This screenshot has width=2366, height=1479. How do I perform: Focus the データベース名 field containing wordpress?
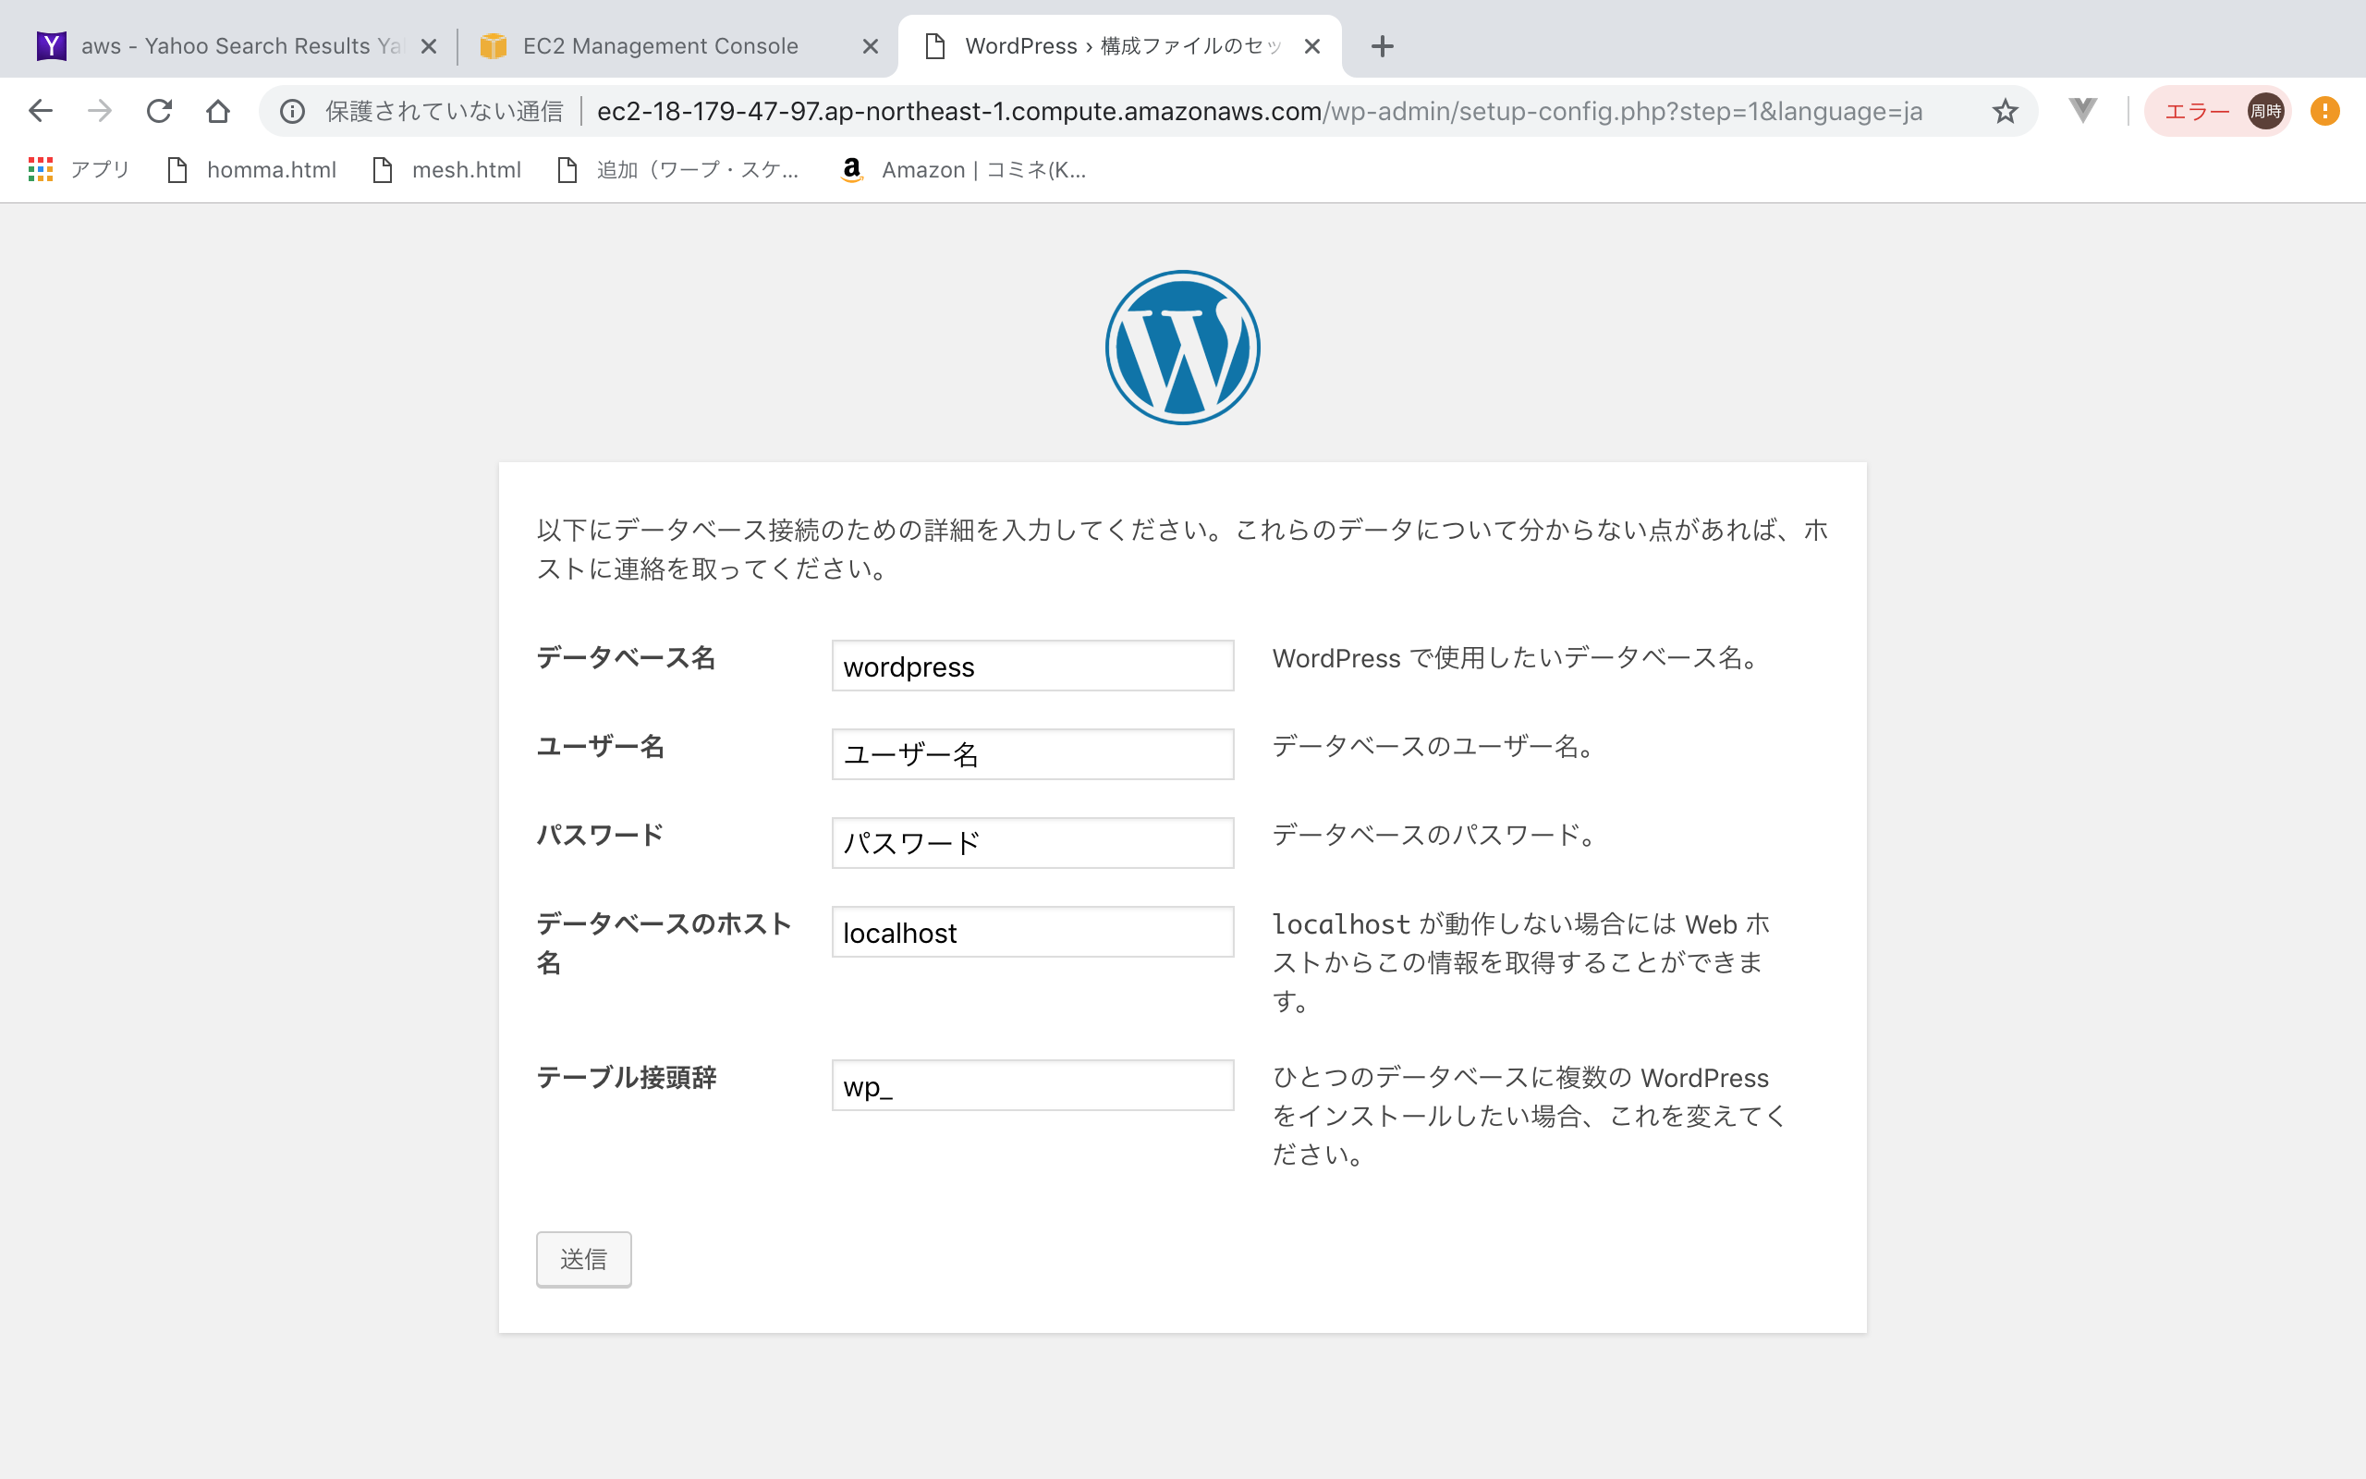[1032, 666]
